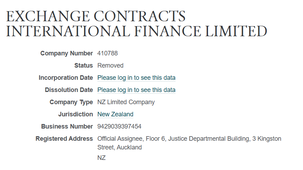The height and width of the screenshot is (170, 303).
Task: Click the Exchange Contracts International Finance heading
Action: tap(136, 23)
